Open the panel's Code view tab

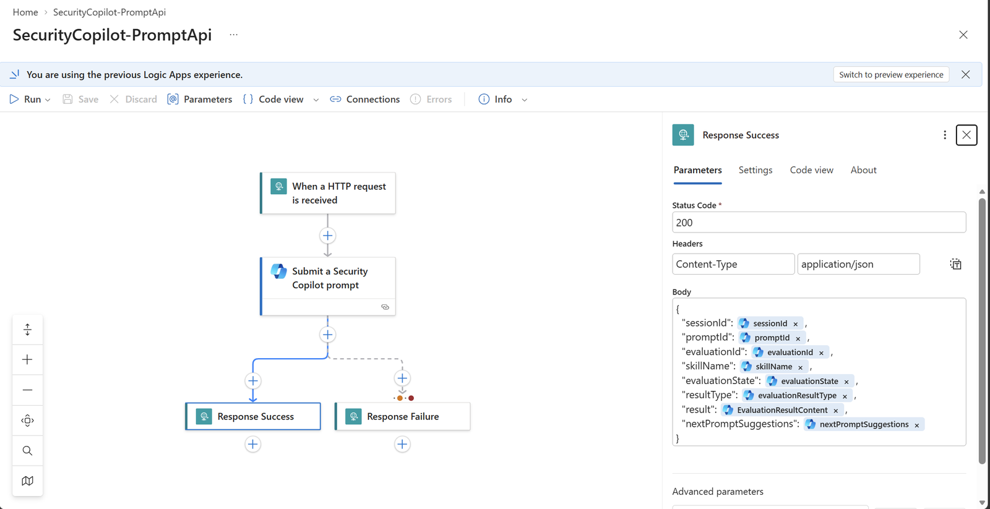(812, 170)
